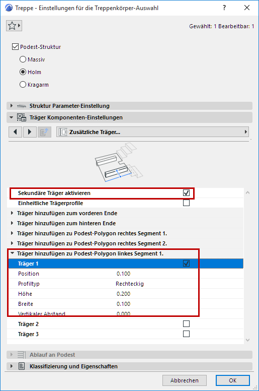Select the Träger 1 row label

28,264
